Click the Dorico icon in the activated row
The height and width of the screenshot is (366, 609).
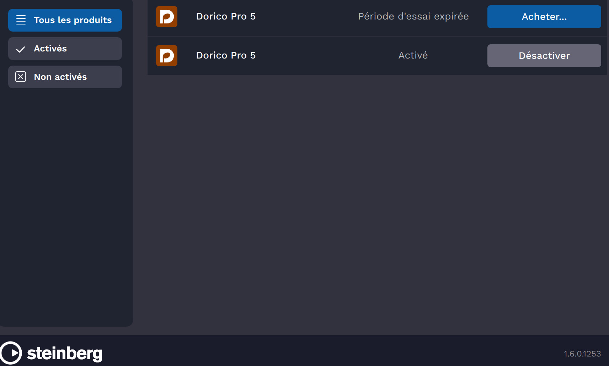[167, 56]
